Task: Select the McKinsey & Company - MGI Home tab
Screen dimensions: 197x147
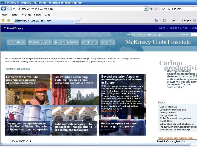Action: [44, 21]
